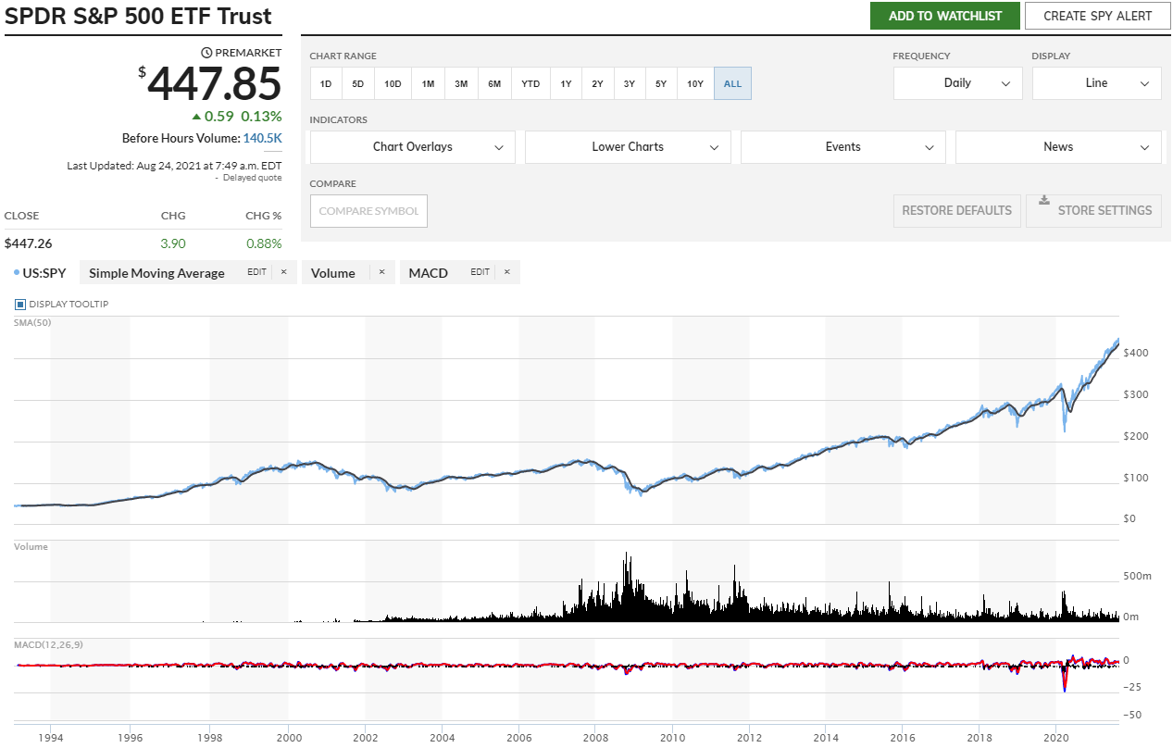The width and height of the screenshot is (1173, 748).
Task: Click the 2020 MACD dip on chart
Action: [x=1066, y=679]
